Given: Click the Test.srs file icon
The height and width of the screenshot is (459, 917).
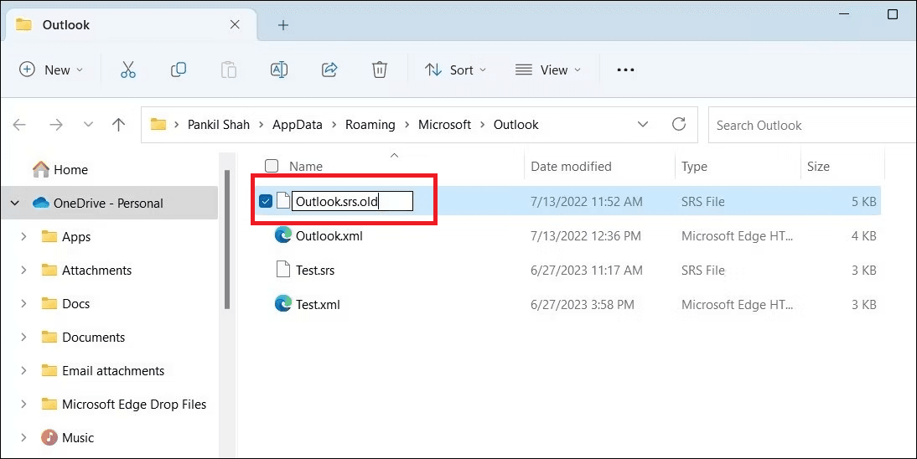Looking at the screenshot, I should click(x=283, y=269).
